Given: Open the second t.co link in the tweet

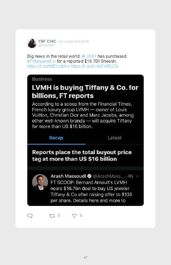Looking at the screenshot, I should (94, 66).
